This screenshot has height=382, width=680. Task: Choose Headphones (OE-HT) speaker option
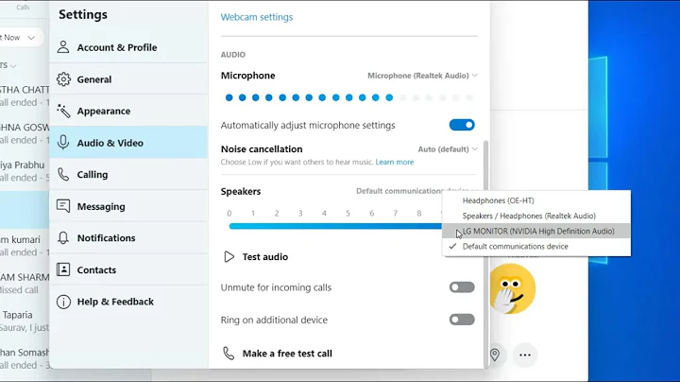tap(498, 200)
